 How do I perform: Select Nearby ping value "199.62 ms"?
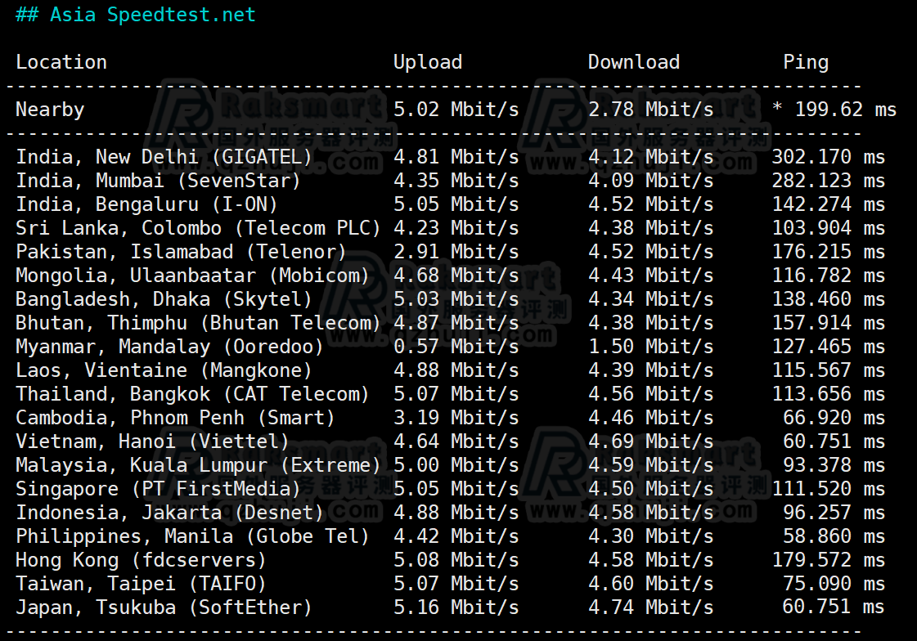[846, 110]
